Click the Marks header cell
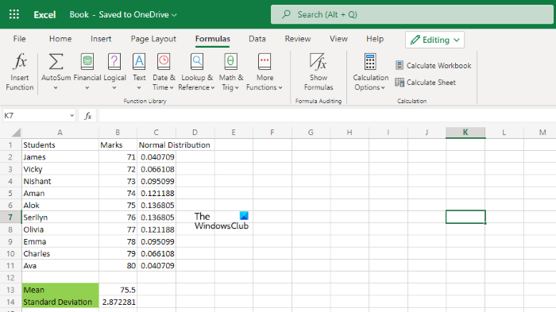 [118, 145]
